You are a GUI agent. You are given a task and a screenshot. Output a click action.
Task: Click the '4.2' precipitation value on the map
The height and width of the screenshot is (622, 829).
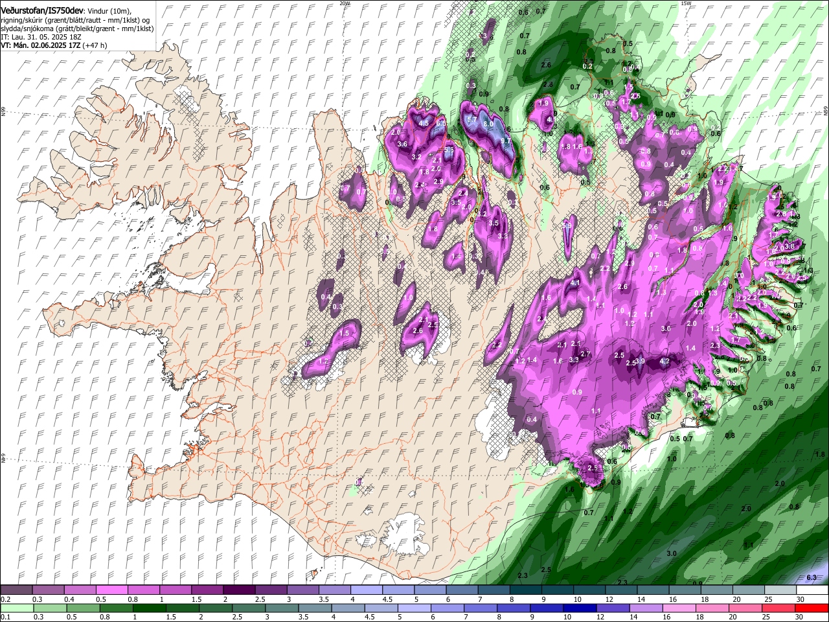664,362
